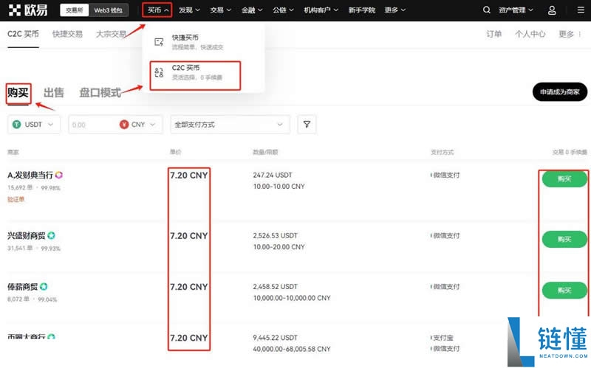Click the 40,000.00-68,005.58 CNY limit
The height and width of the screenshot is (368, 591).
[x=292, y=349]
